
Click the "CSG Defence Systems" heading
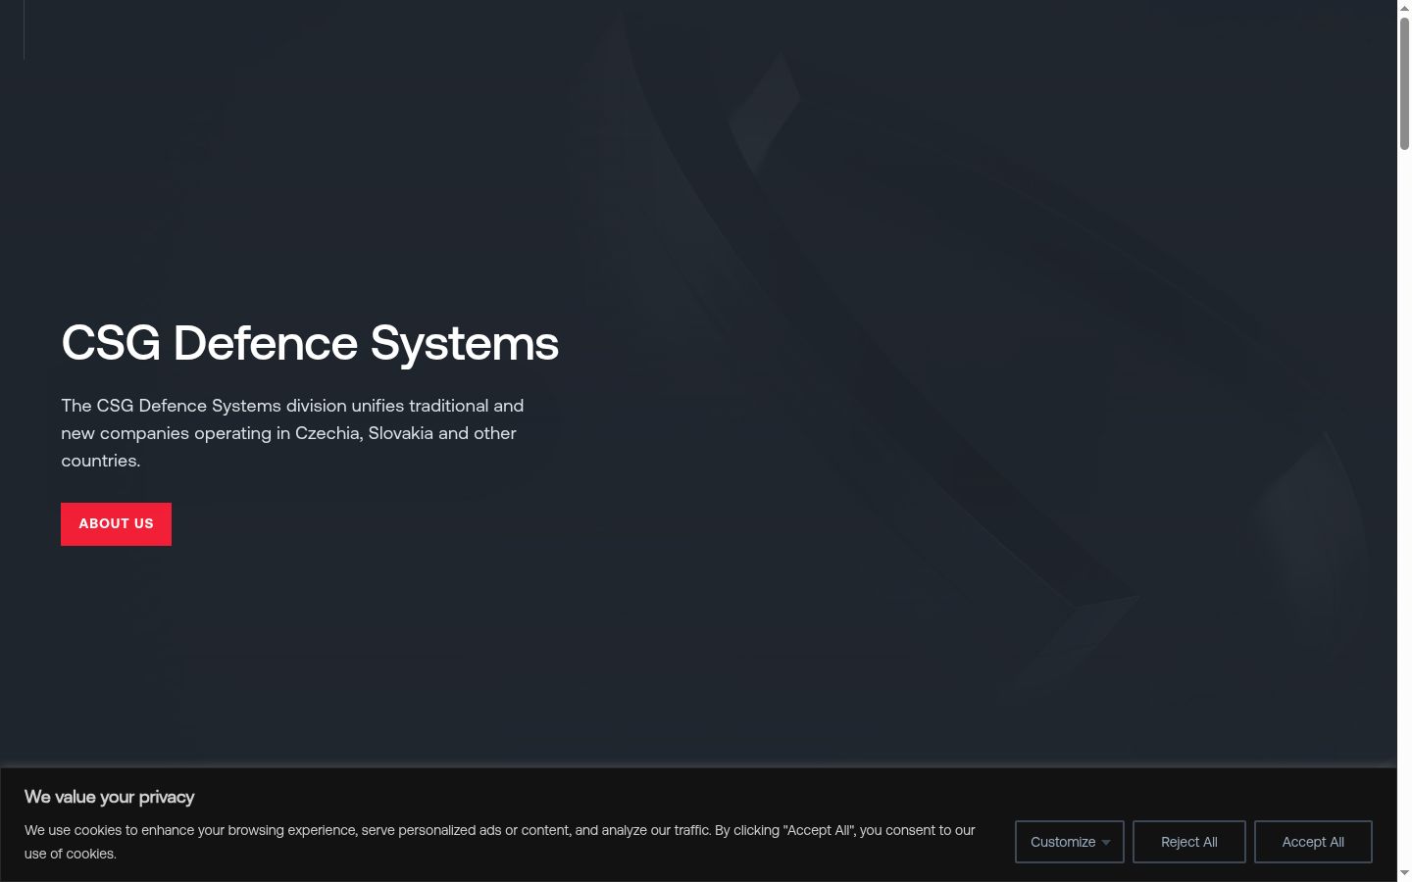point(310,343)
